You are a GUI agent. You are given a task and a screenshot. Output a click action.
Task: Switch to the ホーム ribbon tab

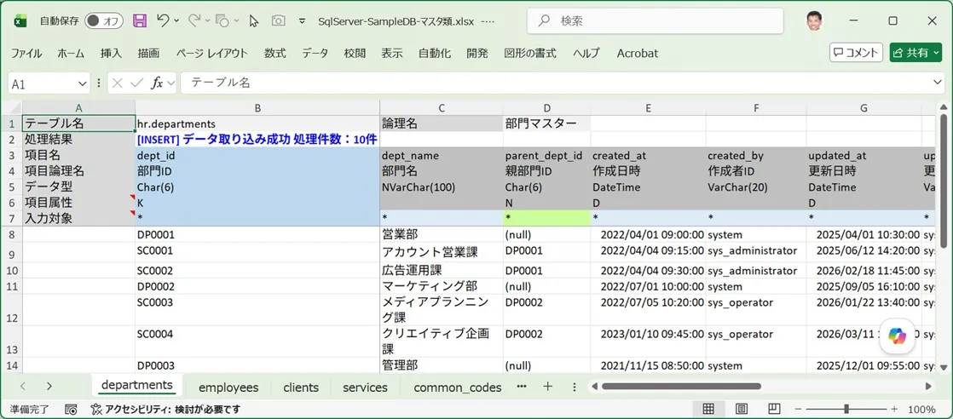(x=71, y=54)
